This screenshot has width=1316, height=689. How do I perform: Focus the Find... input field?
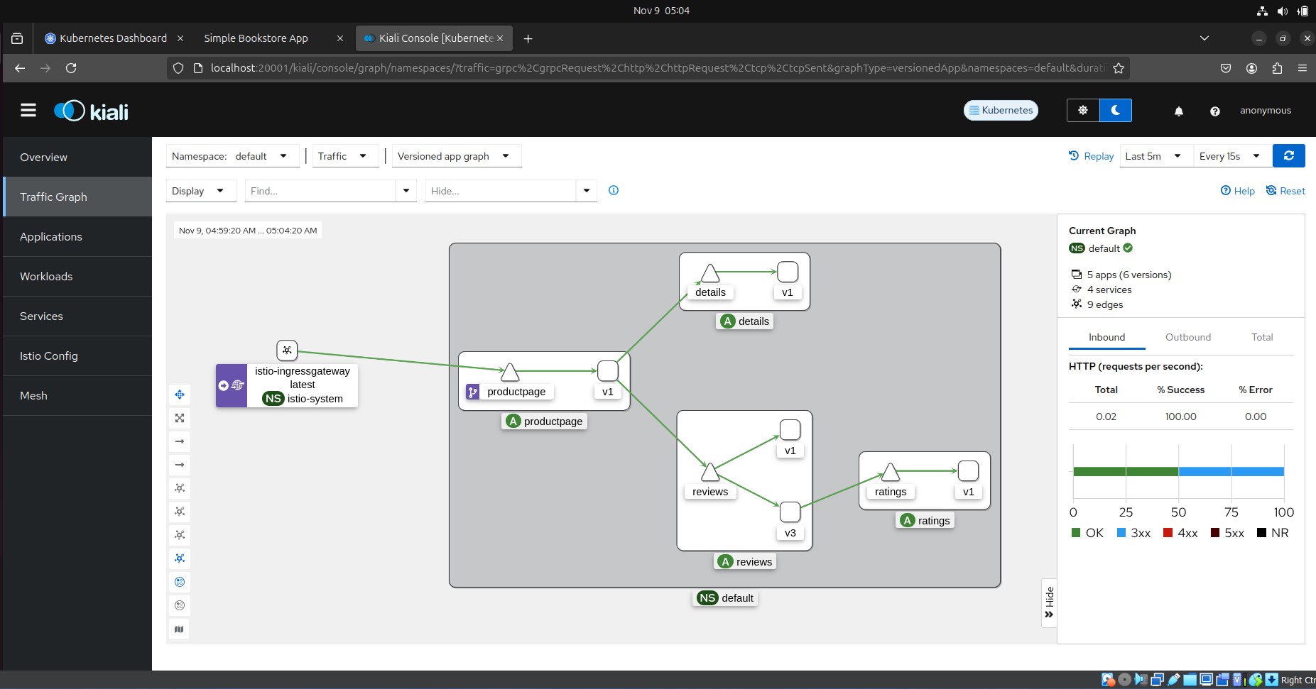click(320, 191)
